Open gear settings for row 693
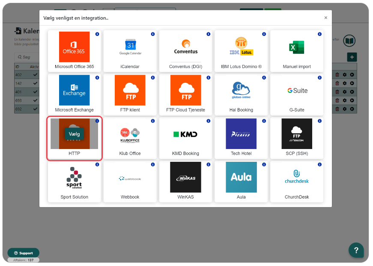The image size is (373, 266). point(345,100)
